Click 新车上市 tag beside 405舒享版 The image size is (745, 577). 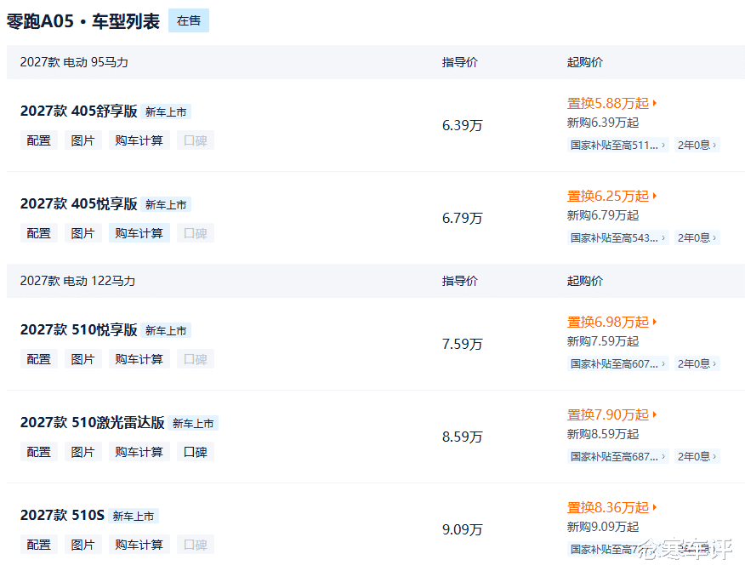pyautogui.click(x=166, y=111)
